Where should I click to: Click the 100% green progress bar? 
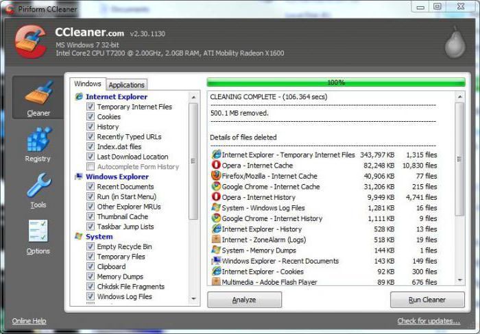click(x=336, y=82)
